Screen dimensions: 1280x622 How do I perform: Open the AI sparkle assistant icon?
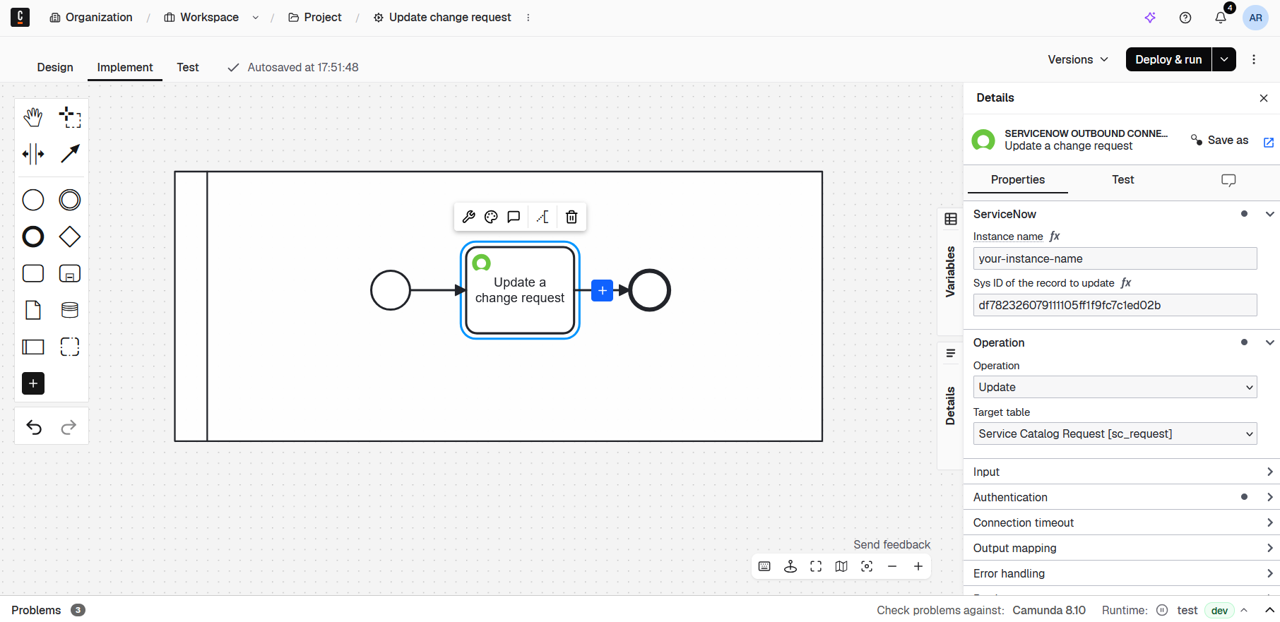pyautogui.click(x=1150, y=18)
